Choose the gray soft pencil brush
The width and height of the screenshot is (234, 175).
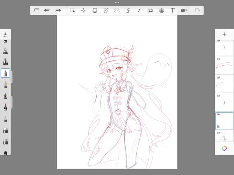pos(6,119)
